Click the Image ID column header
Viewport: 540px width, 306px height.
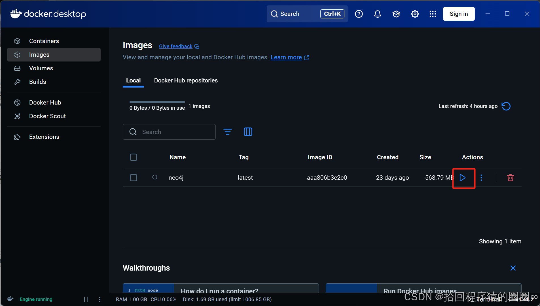pyautogui.click(x=320, y=157)
